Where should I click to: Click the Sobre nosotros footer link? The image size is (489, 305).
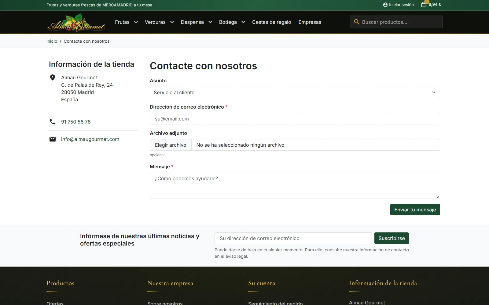click(x=165, y=303)
